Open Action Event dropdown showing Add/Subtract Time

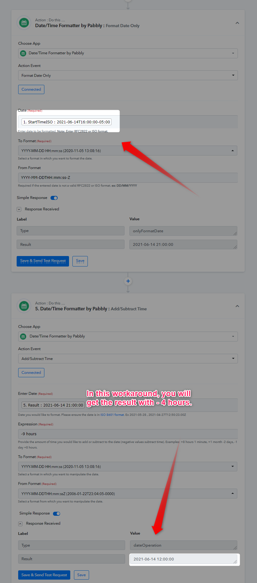pyautogui.click(x=128, y=358)
